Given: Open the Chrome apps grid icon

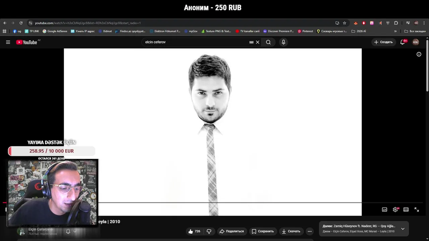Looking at the screenshot, I should [4, 31].
